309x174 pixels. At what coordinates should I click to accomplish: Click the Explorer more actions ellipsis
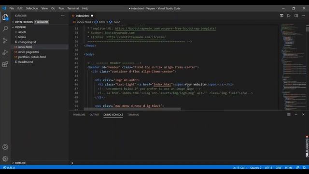click(63, 15)
